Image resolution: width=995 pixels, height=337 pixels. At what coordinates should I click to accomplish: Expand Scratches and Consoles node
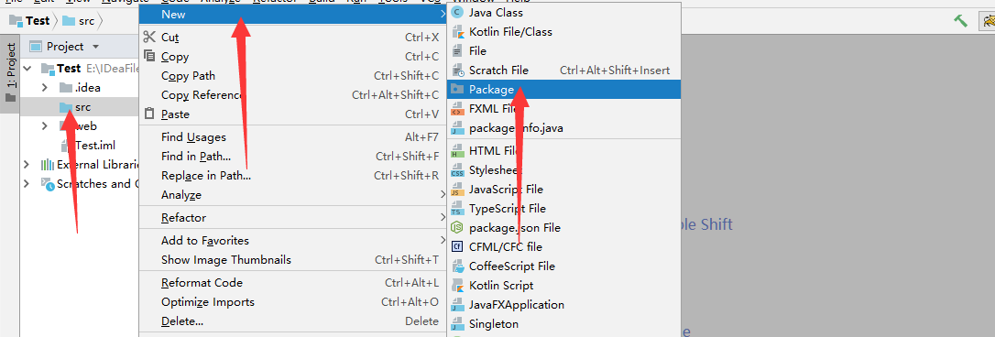point(27,183)
